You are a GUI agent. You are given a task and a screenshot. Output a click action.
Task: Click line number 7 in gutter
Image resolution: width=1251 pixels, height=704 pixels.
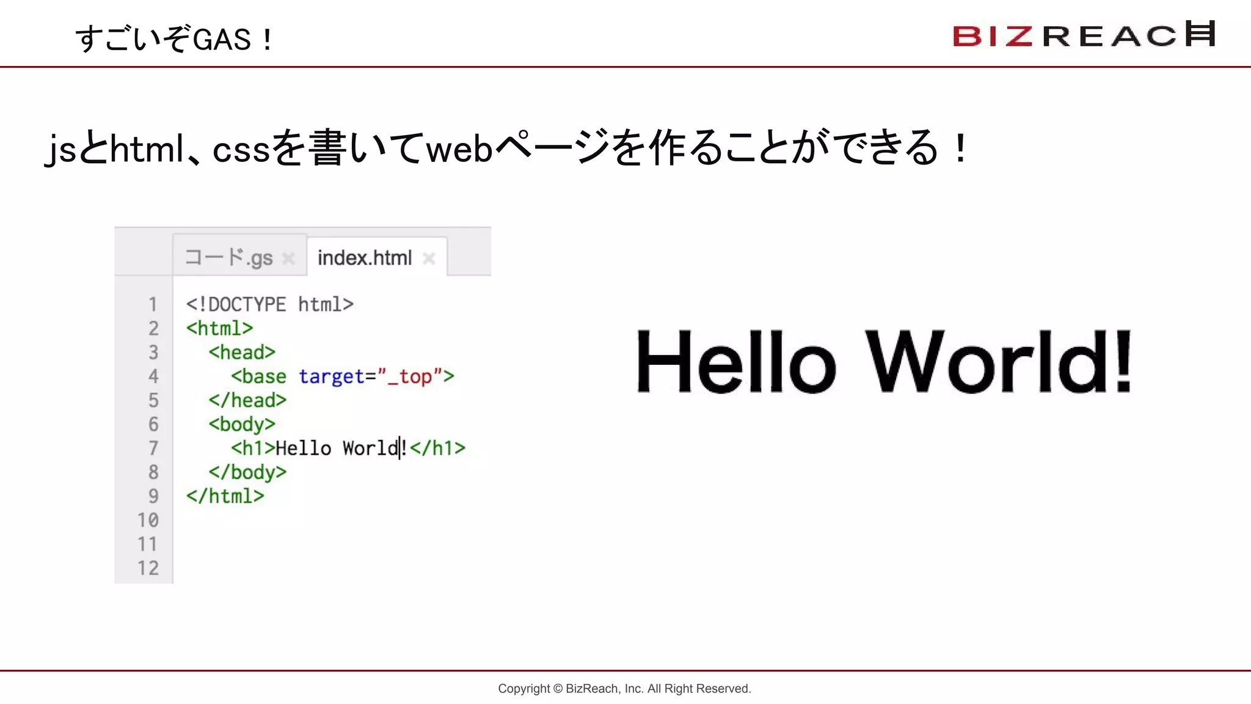[x=153, y=448]
